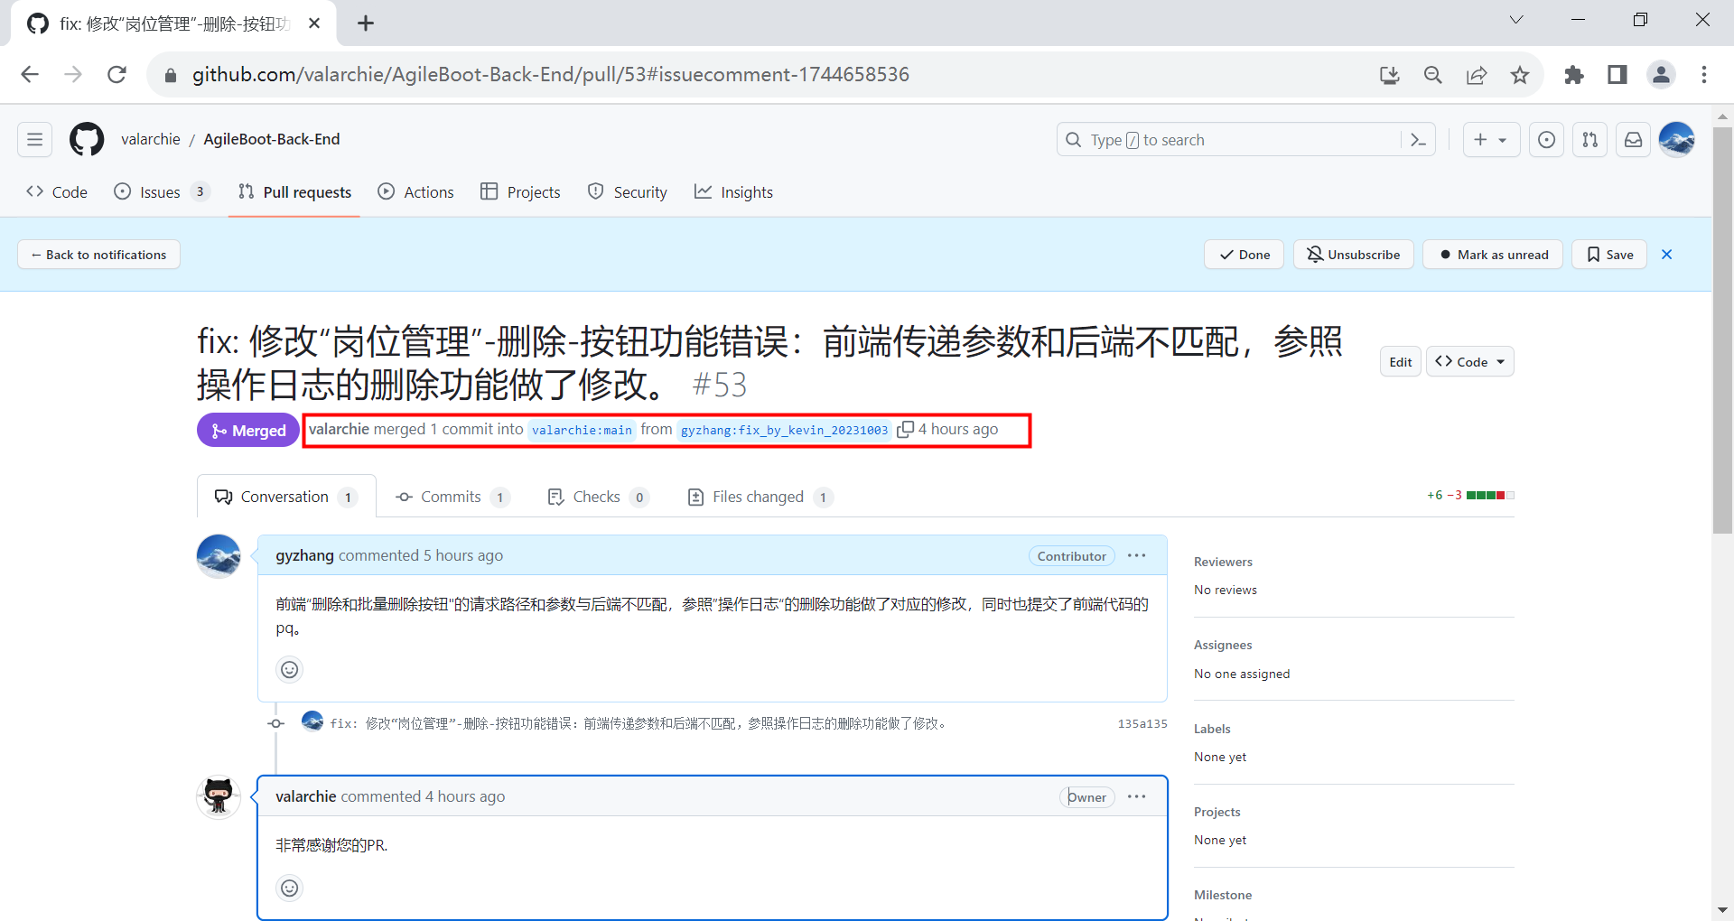Screen dimensions: 1734x921
Task: Open the Actions tab
Action: click(415, 192)
